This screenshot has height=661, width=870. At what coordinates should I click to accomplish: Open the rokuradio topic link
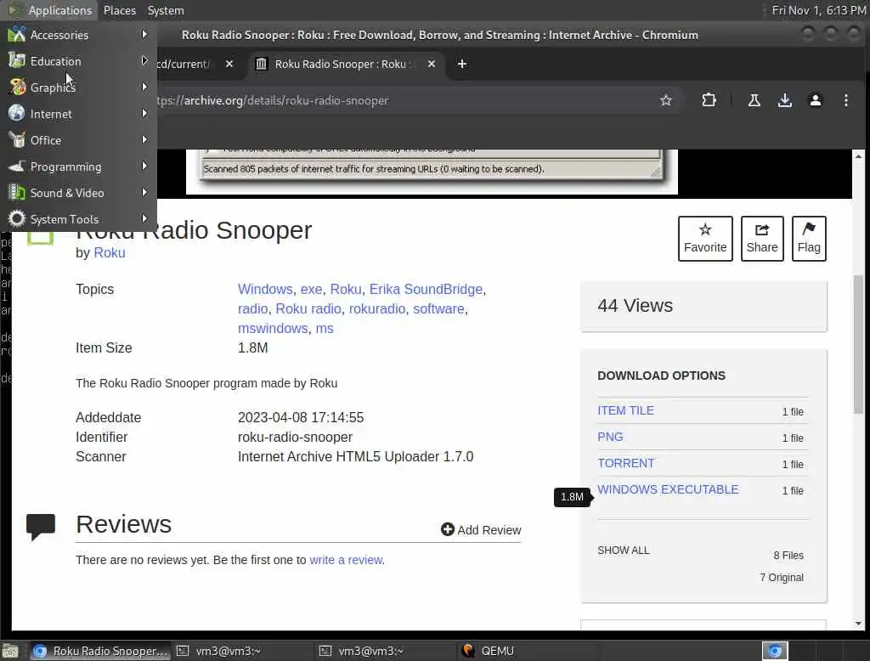pos(376,308)
